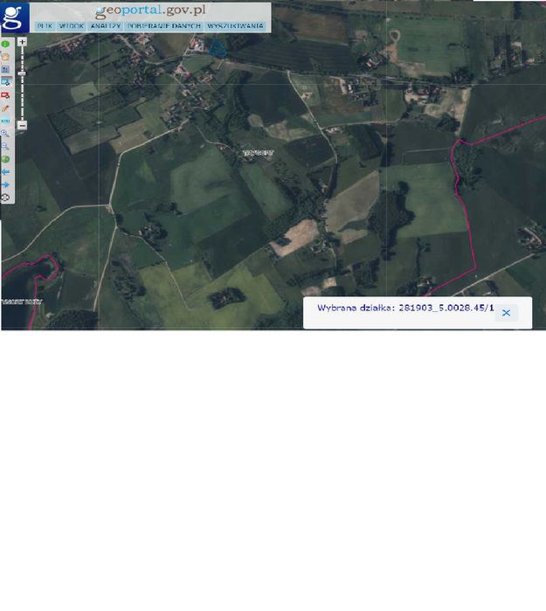546x611 pixels.
Task: Open the POBIERANIE DANYCH menu
Action: pyautogui.click(x=164, y=26)
